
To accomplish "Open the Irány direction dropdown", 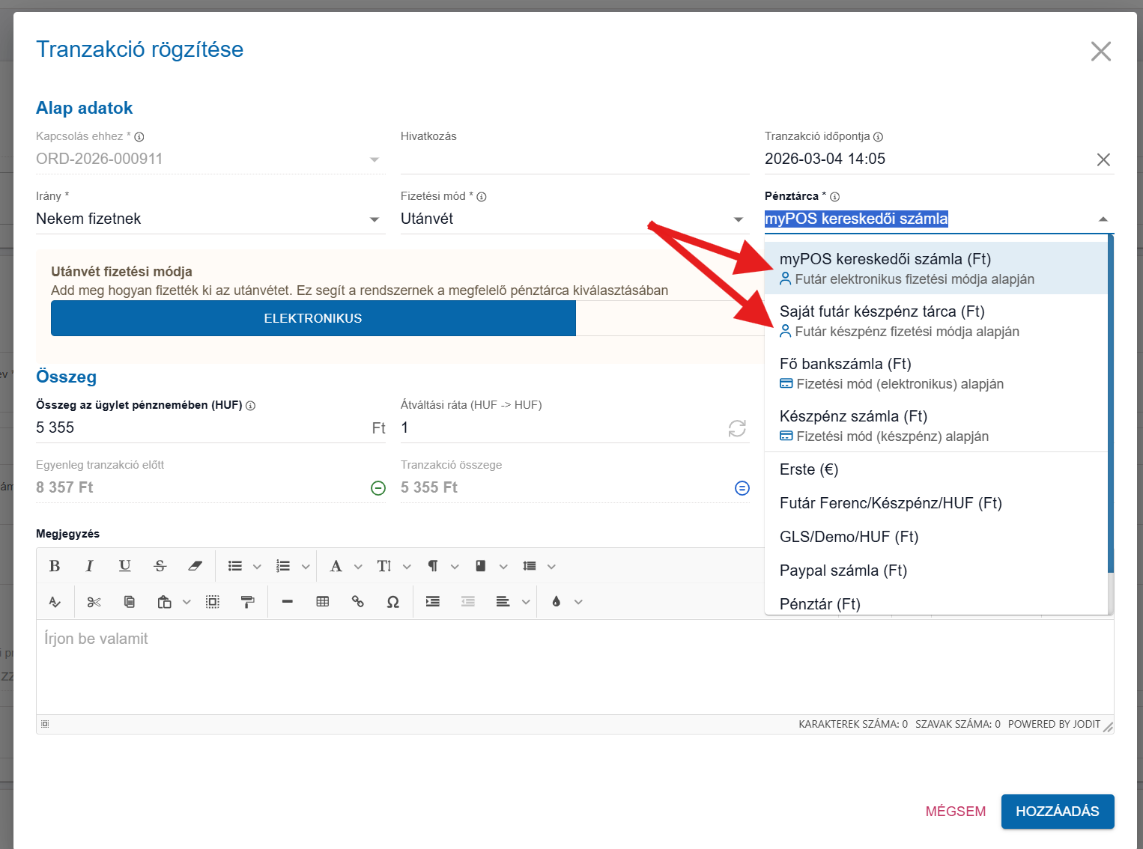I will tap(210, 219).
